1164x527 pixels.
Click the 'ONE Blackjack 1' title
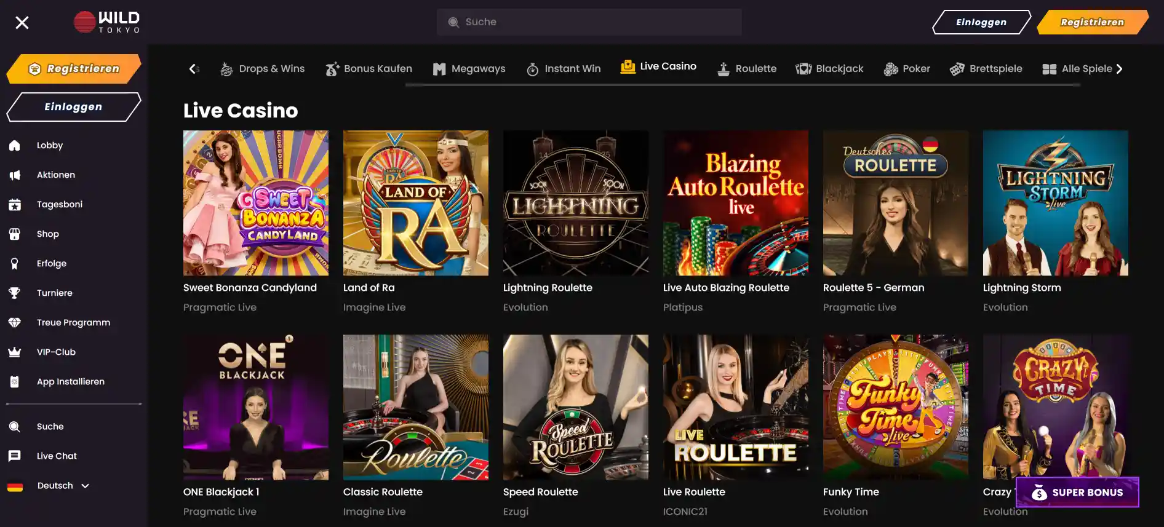click(221, 492)
